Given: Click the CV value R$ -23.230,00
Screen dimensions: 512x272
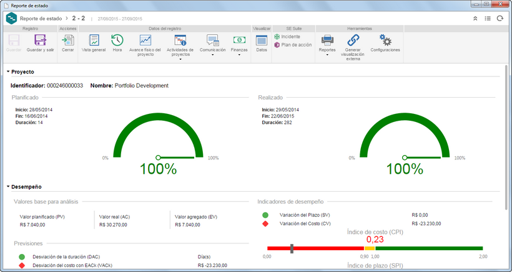Looking at the screenshot, I should click(426, 223).
